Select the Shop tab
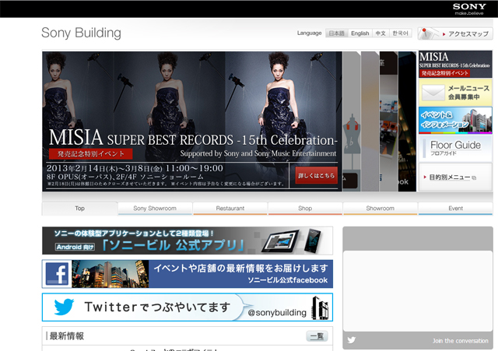The image size is (498, 351). [305, 209]
